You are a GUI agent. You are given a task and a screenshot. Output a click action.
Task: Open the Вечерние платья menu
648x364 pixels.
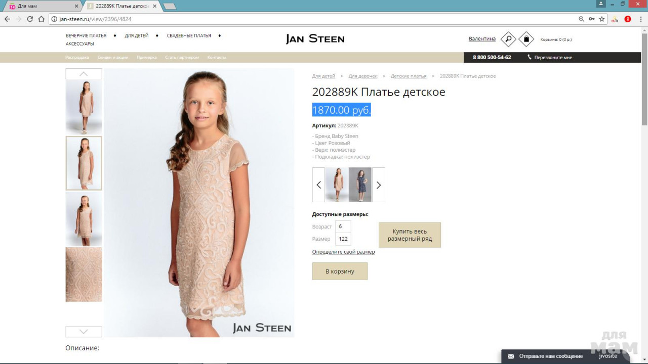pyautogui.click(x=86, y=36)
